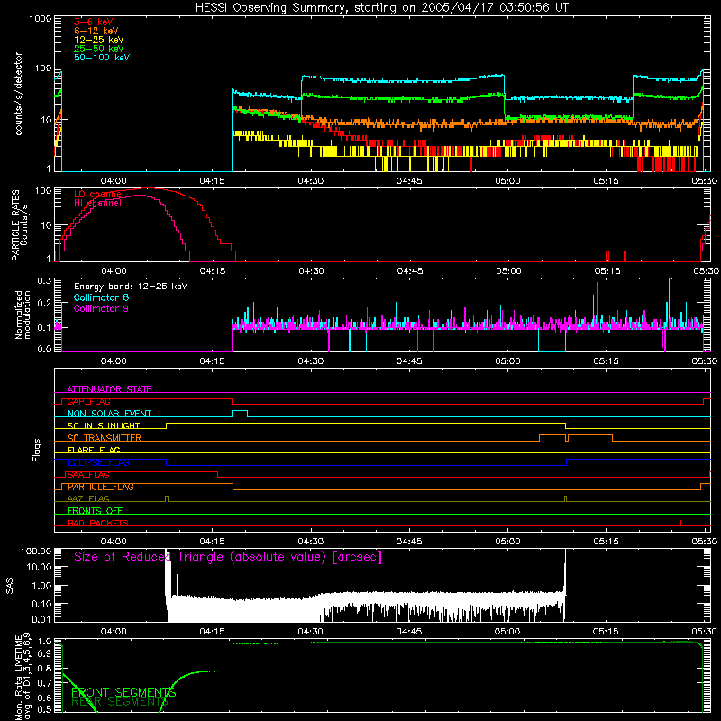Select the Collimator 8 legend label

coord(101,297)
